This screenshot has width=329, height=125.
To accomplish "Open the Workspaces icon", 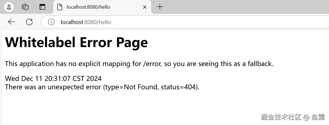I will (x=25, y=7).
